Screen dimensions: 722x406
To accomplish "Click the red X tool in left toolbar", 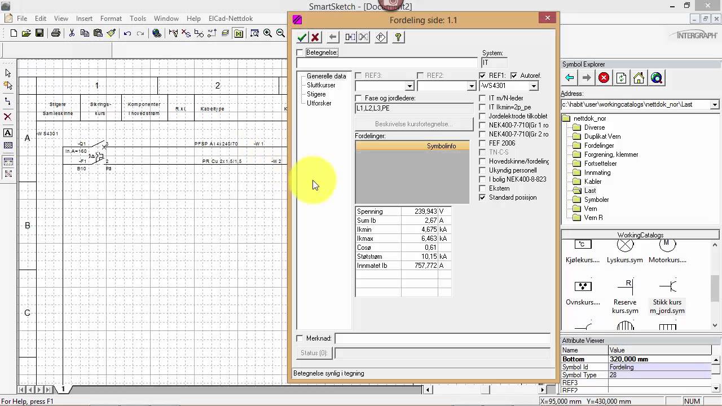I will [8, 117].
